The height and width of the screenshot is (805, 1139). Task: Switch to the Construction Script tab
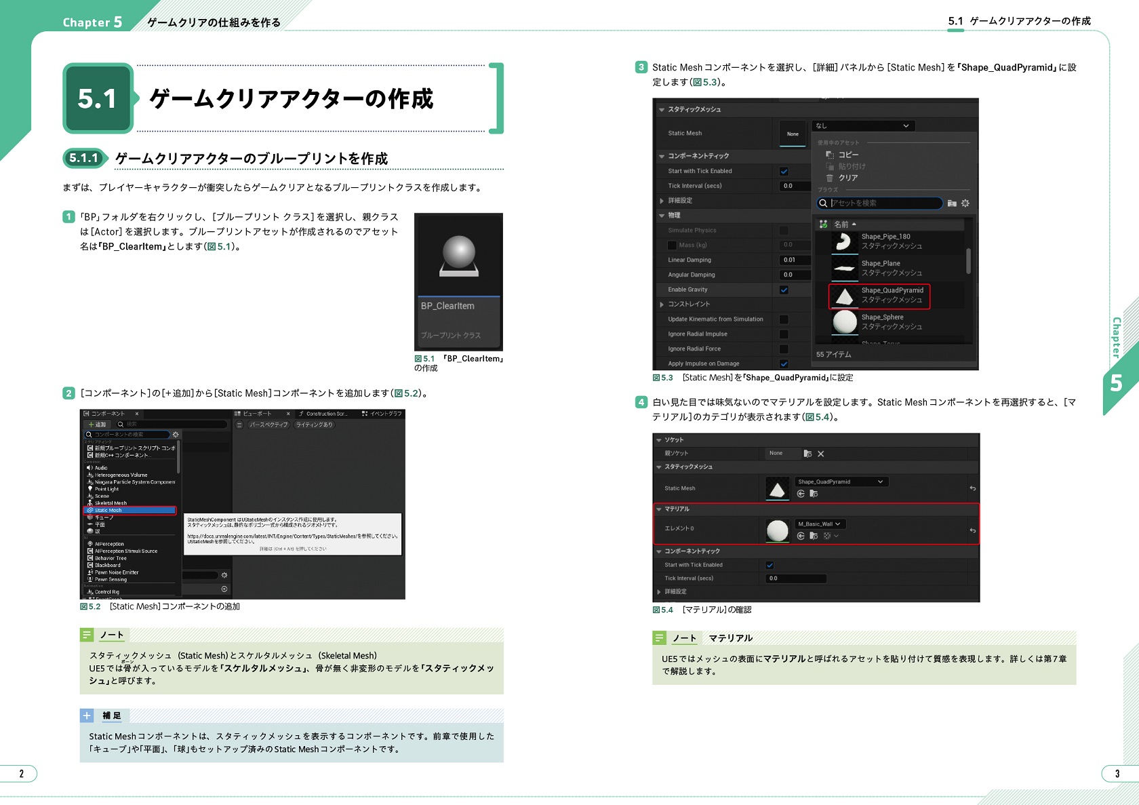[324, 414]
